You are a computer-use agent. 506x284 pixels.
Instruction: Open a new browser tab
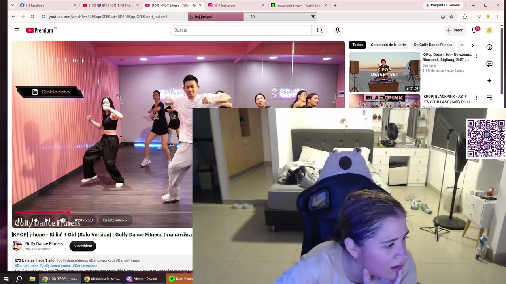point(335,6)
